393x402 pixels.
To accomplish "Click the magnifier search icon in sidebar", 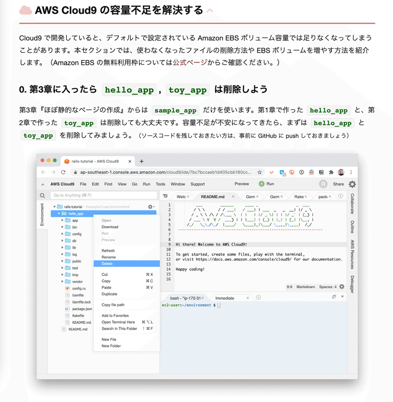I will (x=42, y=196).
